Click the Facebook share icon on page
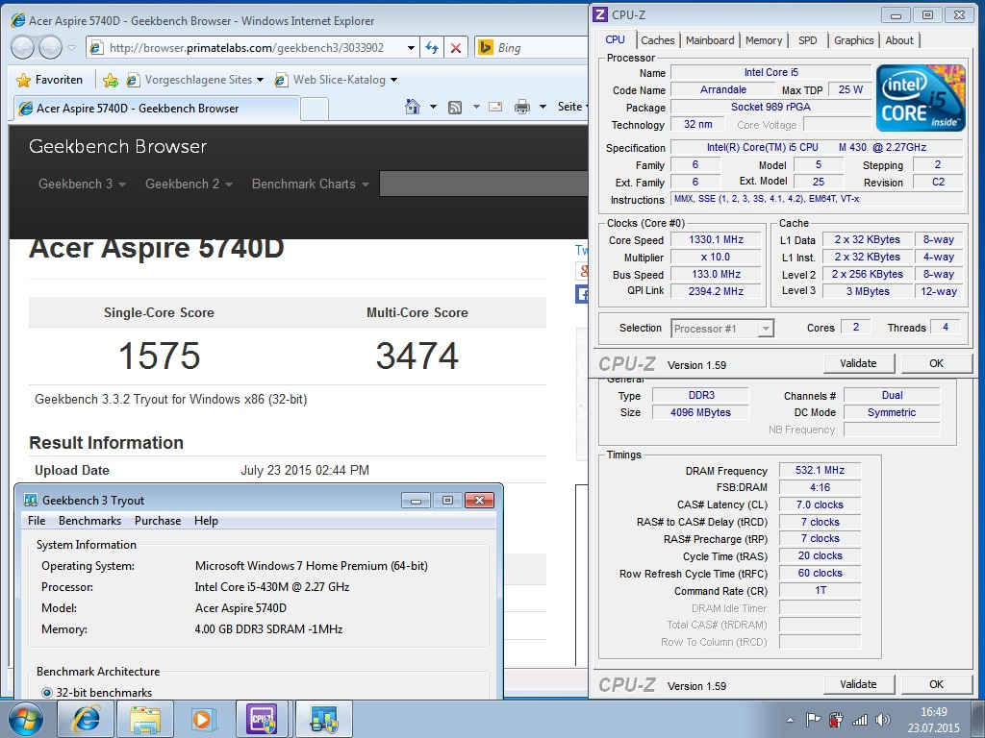985x738 pixels. pos(582,294)
